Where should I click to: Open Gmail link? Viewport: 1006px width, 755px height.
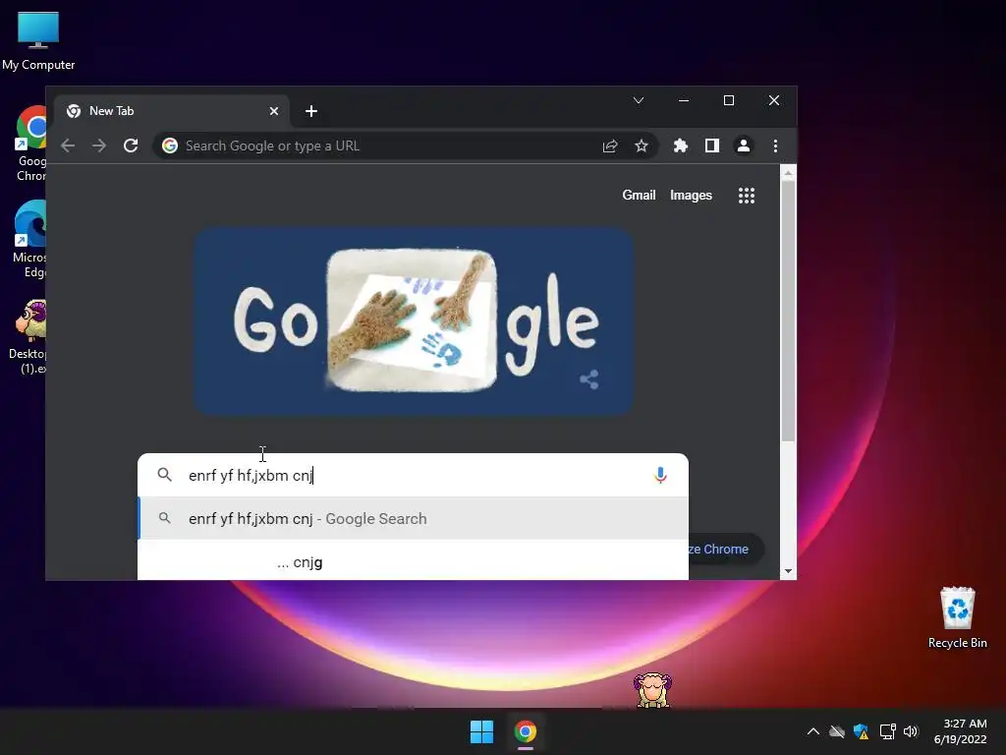pos(639,196)
